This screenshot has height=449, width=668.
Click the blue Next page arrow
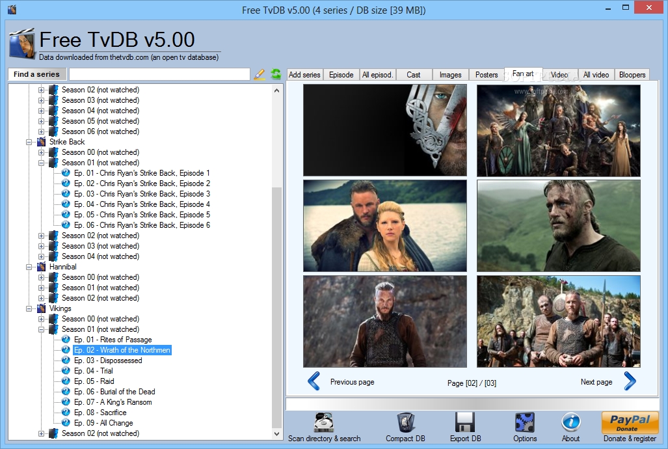630,381
